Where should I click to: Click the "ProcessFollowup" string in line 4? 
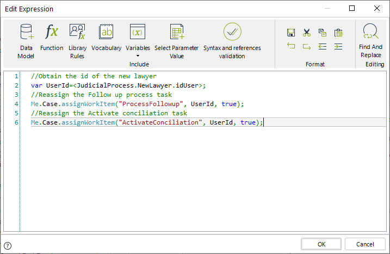[152, 104]
